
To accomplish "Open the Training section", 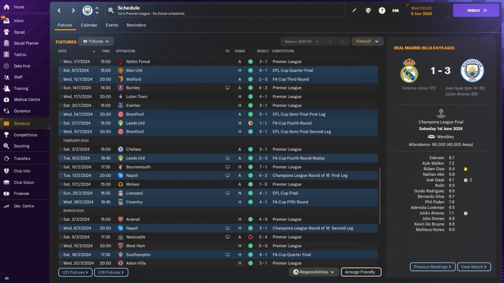I will pos(21,88).
